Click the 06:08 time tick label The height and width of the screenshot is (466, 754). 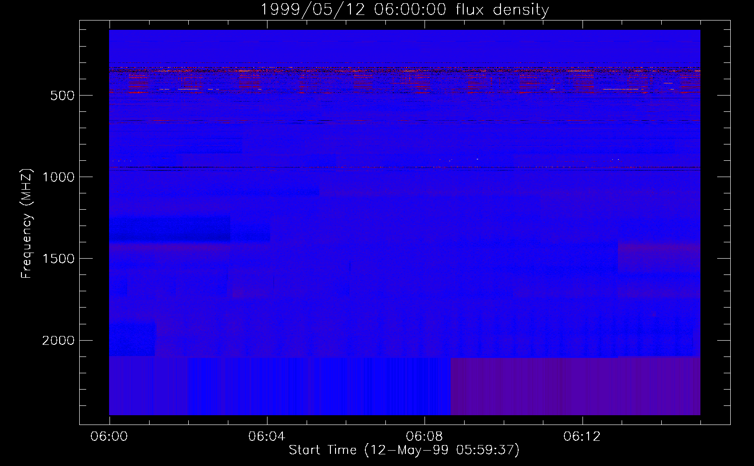[x=425, y=437]
